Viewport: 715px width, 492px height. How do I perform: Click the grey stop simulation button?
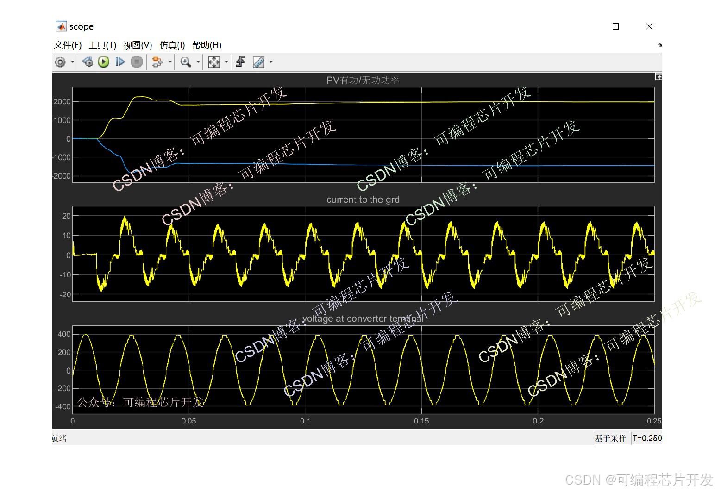pyautogui.click(x=137, y=62)
